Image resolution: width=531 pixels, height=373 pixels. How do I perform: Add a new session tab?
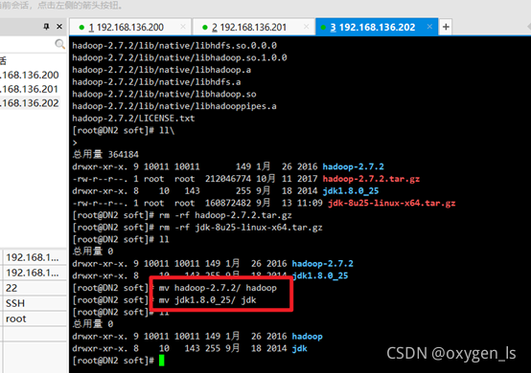(446, 27)
